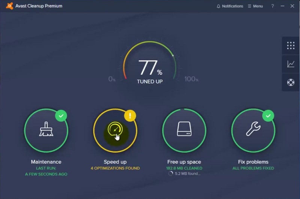Image resolution: width=300 pixels, height=199 pixels.
Task: Open the rescue center lifebuoy icon
Action: click(291, 82)
